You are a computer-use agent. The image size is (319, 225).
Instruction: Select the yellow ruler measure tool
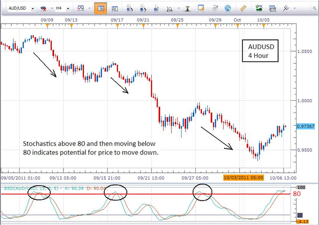243,8
